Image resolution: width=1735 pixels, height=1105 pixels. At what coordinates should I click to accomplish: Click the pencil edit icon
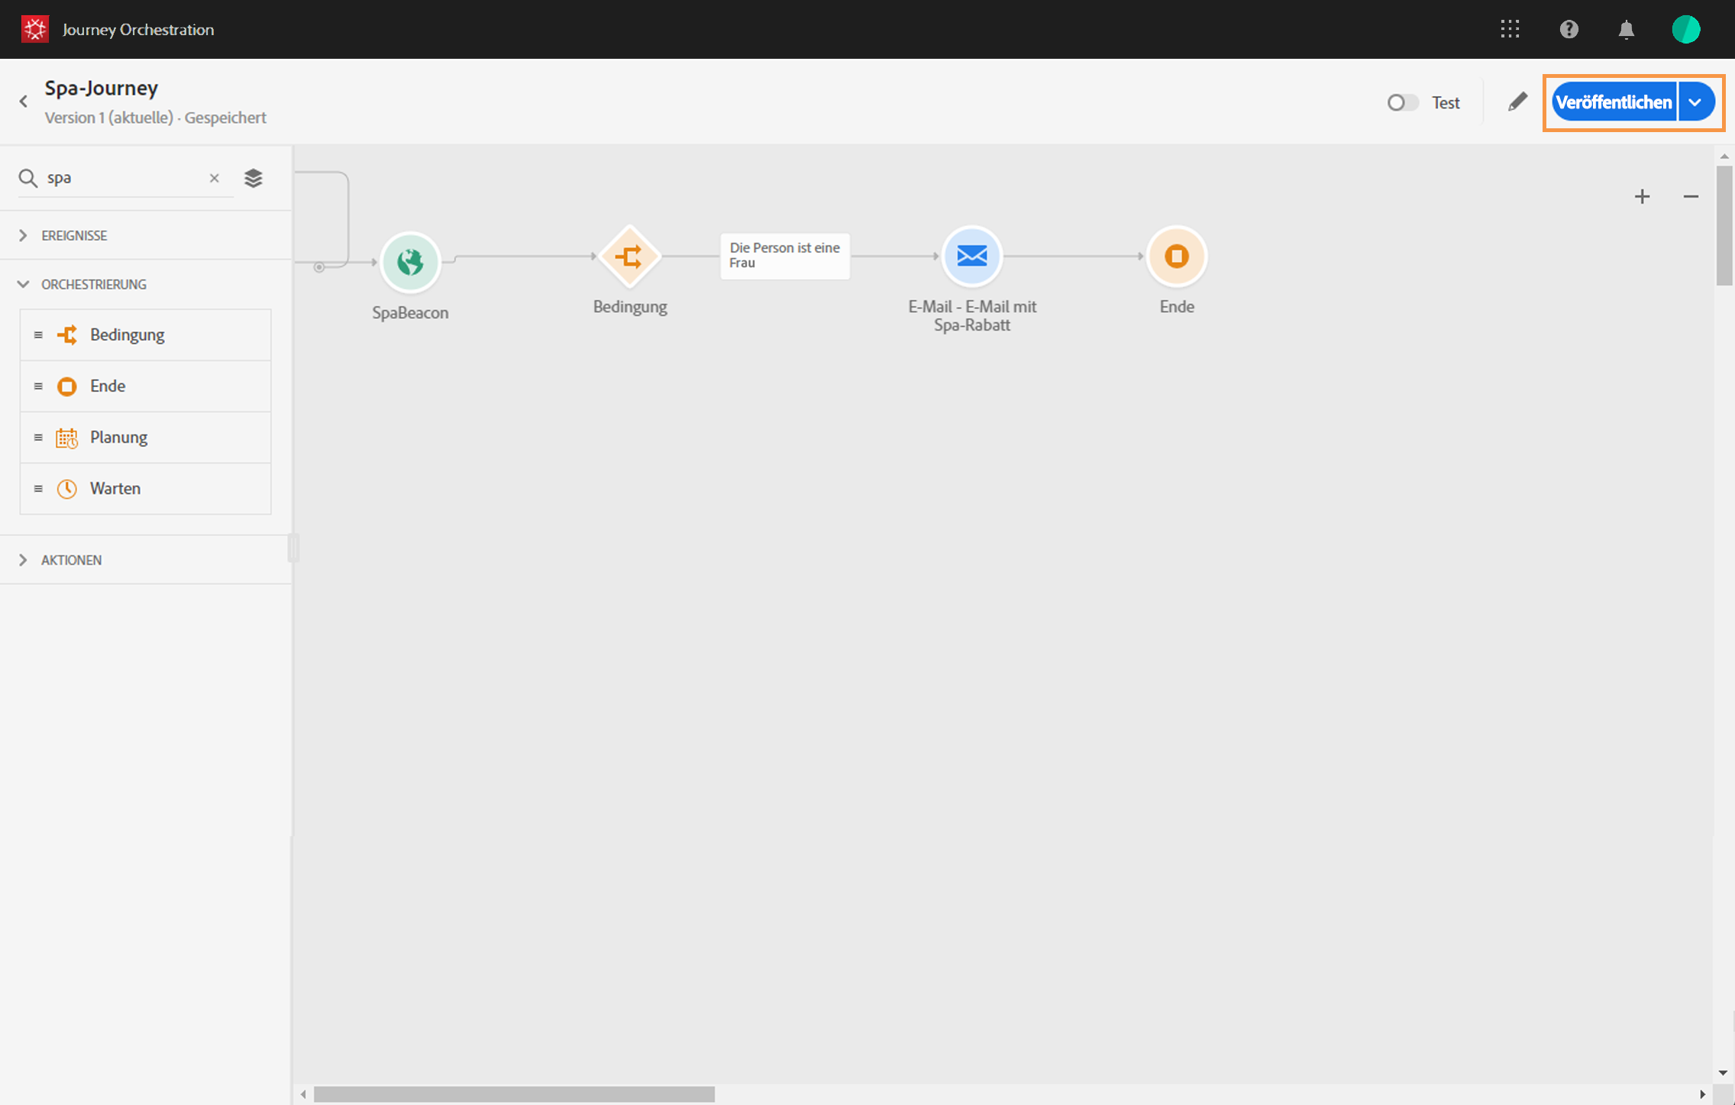[x=1517, y=102]
